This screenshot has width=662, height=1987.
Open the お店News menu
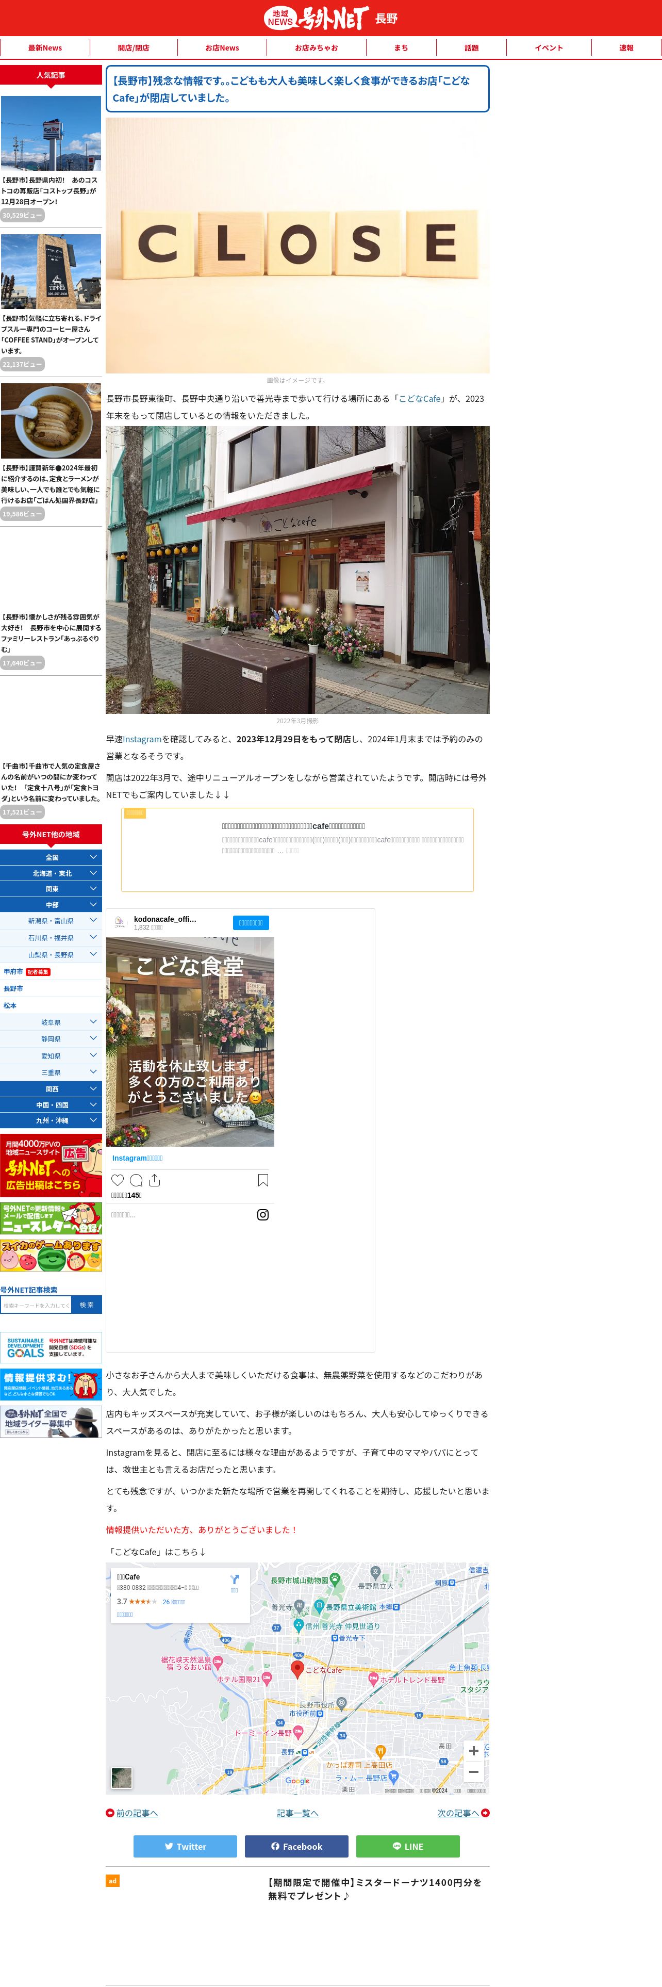(222, 48)
